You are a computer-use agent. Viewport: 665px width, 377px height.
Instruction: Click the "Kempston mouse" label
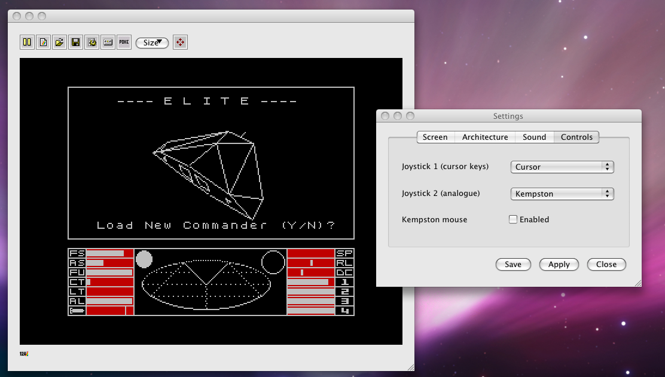(434, 219)
